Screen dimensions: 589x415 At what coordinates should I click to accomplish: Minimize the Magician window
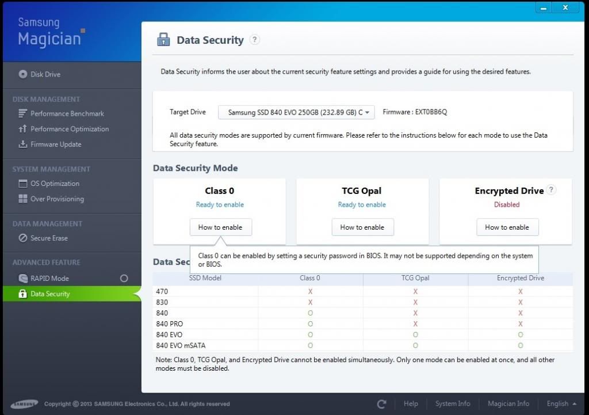click(544, 8)
